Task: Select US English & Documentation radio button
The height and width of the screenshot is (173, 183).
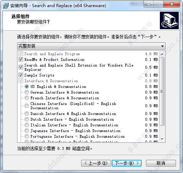Action: [27, 86]
